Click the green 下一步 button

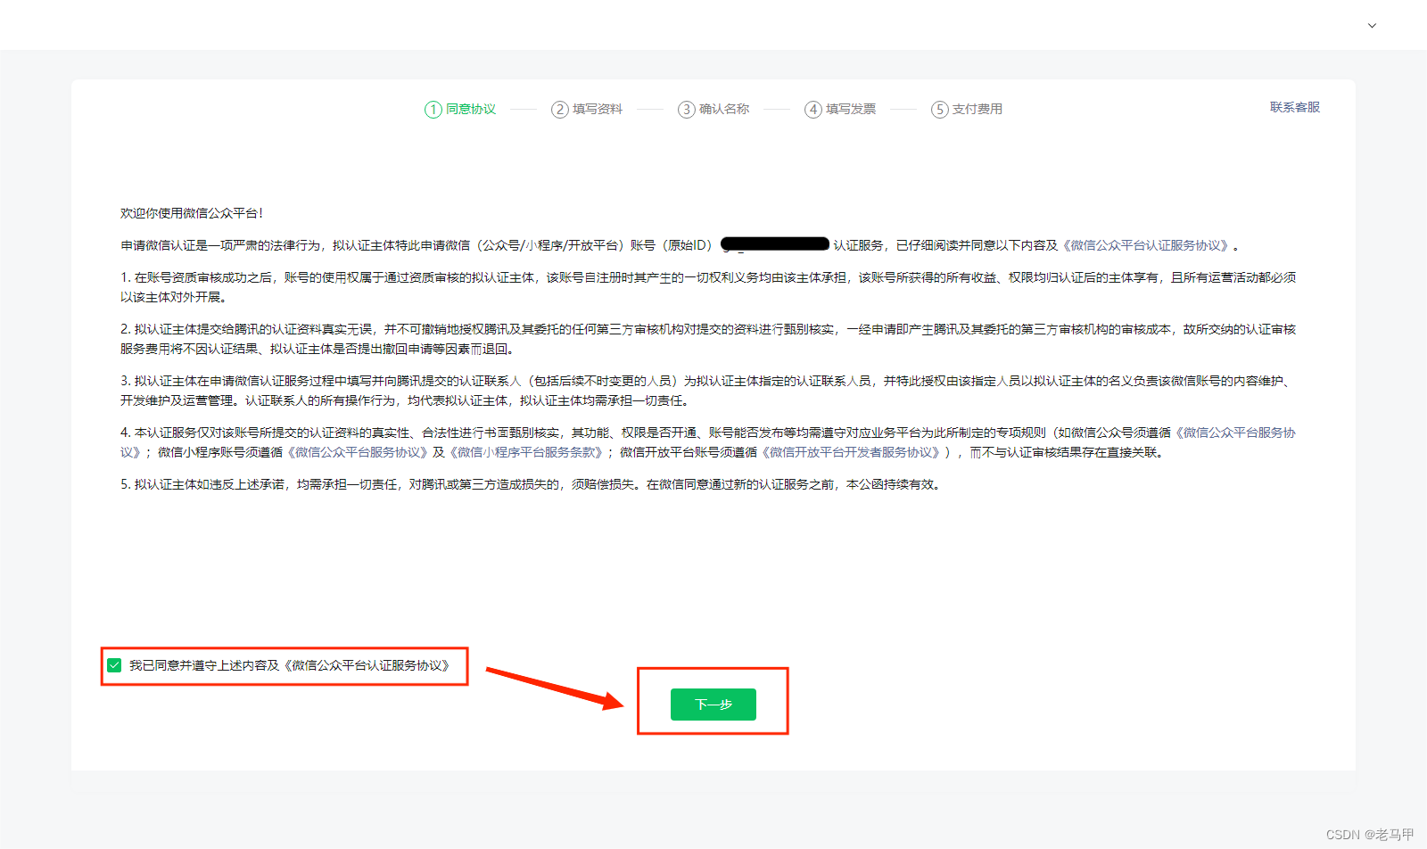(713, 705)
